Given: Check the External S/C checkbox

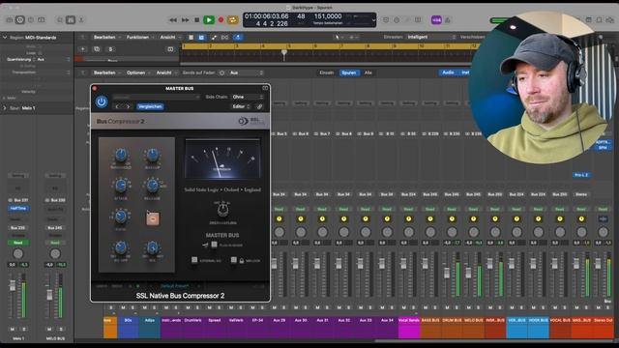Looking at the screenshot, I should pyautogui.click(x=194, y=260).
